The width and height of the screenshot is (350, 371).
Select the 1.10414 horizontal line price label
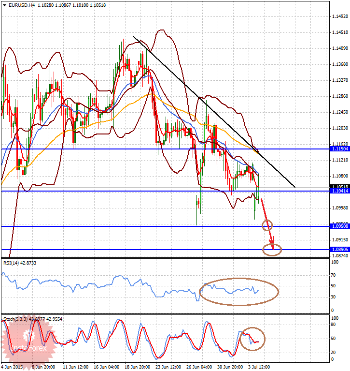pyautogui.click(x=340, y=191)
